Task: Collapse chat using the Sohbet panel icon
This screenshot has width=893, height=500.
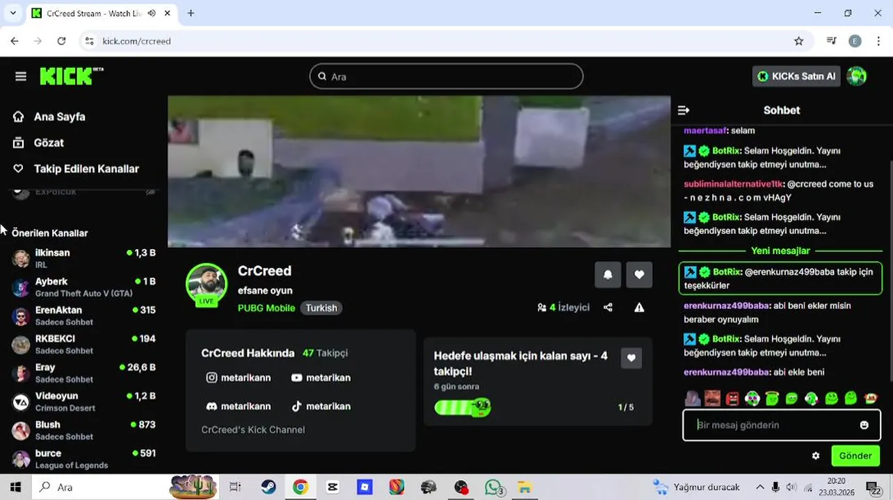Action: tap(684, 110)
